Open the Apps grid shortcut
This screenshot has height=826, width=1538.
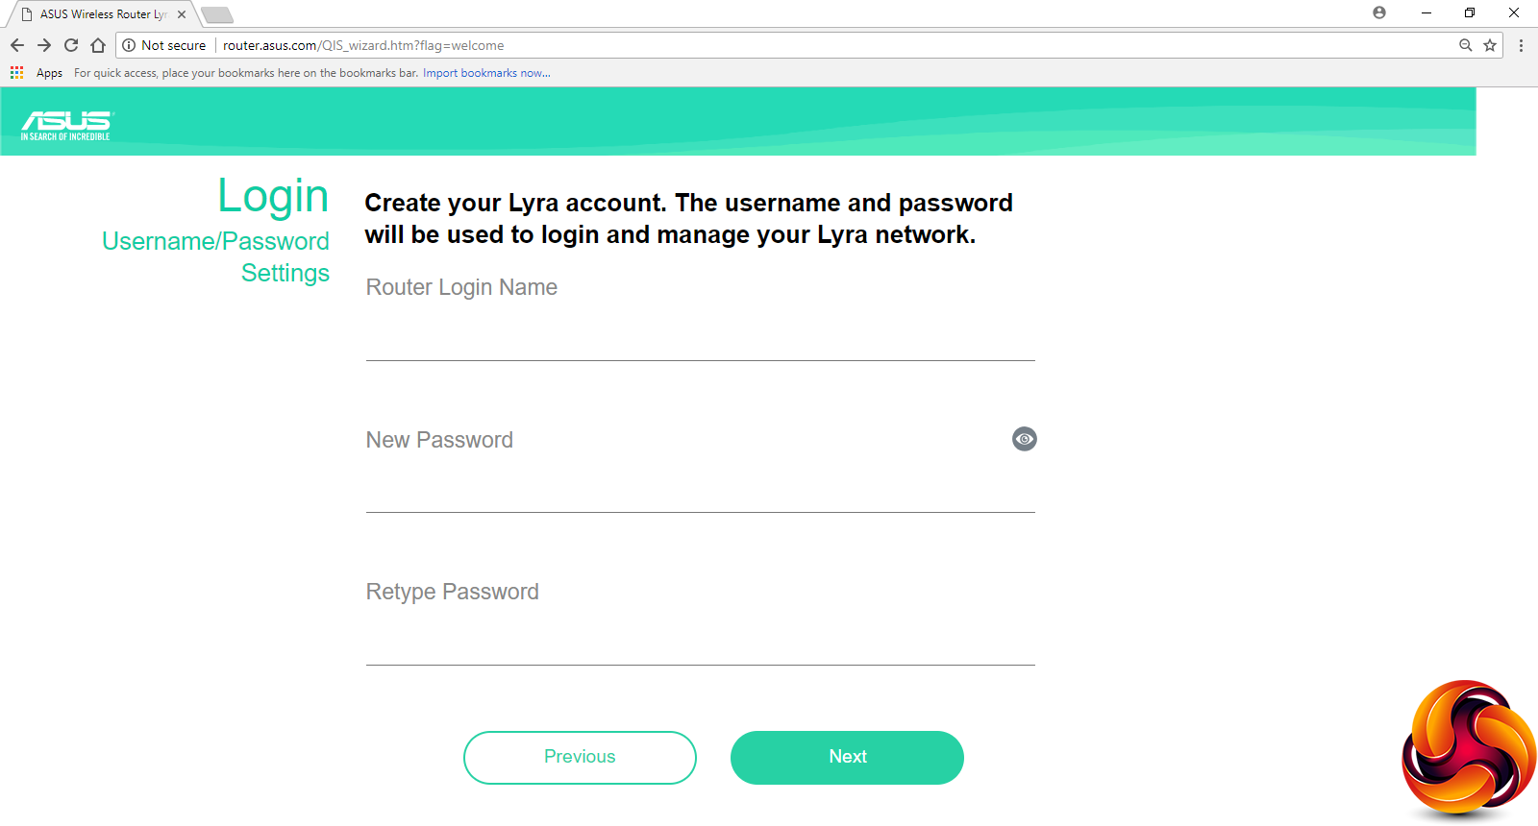tap(17, 73)
